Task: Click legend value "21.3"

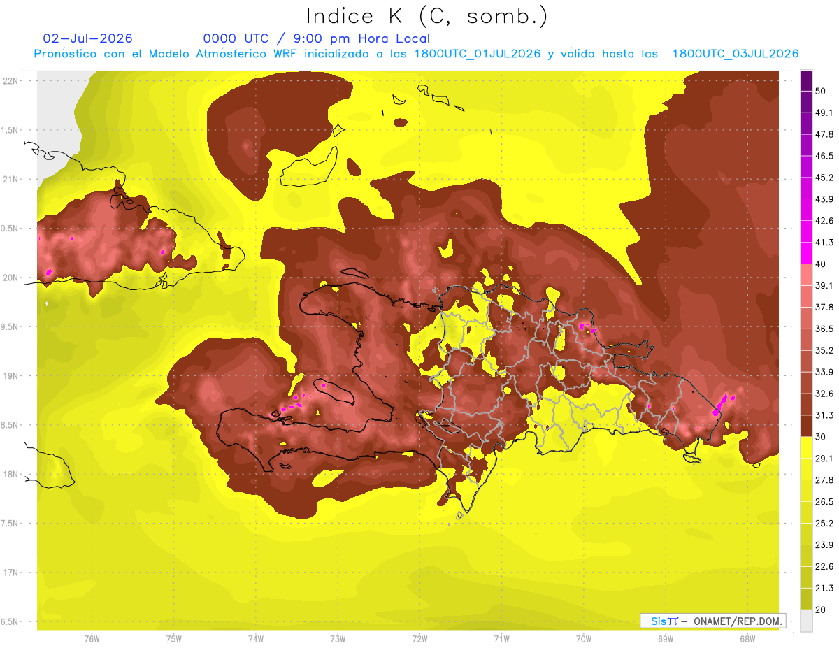Action: [x=824, y=588]
